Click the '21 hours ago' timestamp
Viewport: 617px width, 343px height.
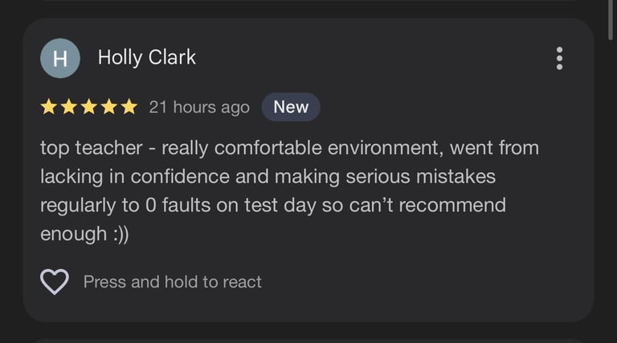click(199, 108)
